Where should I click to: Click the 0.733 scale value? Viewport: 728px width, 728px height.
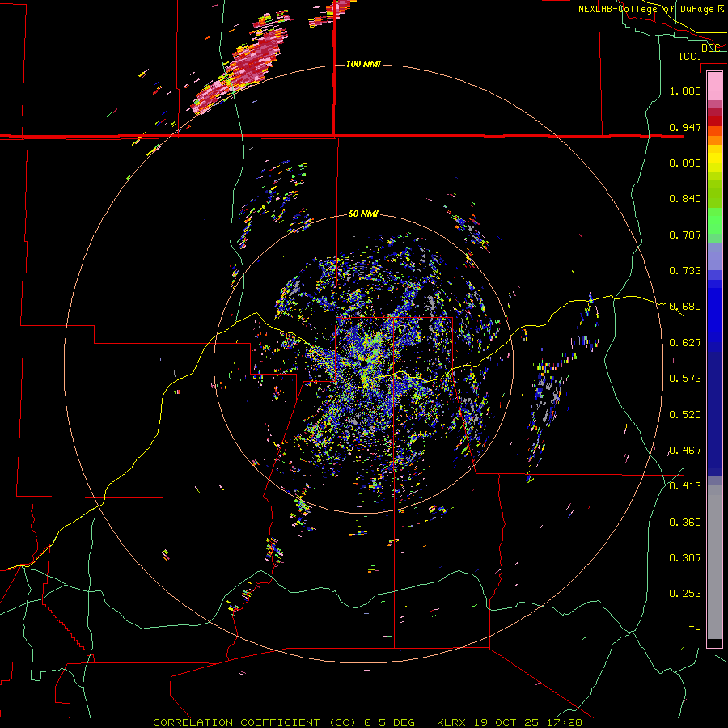pyautogui.click(x=685, y=271)
